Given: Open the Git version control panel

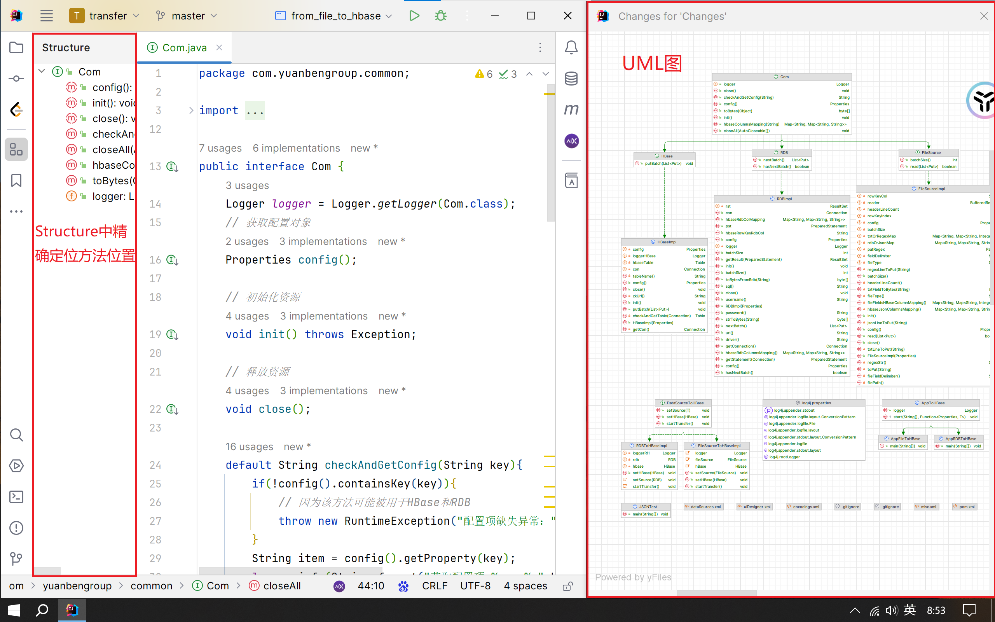Looking at the screenshot, I should click(x=16, y=559).
